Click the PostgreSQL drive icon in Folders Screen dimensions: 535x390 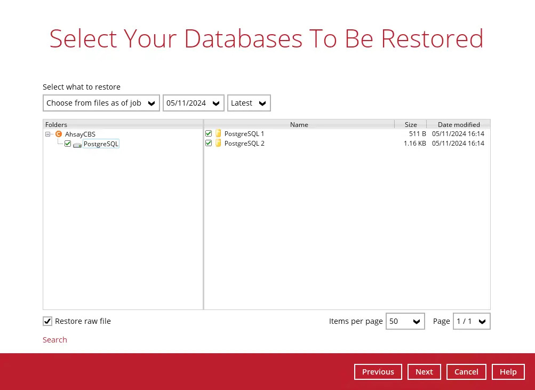tap(77, 145)
